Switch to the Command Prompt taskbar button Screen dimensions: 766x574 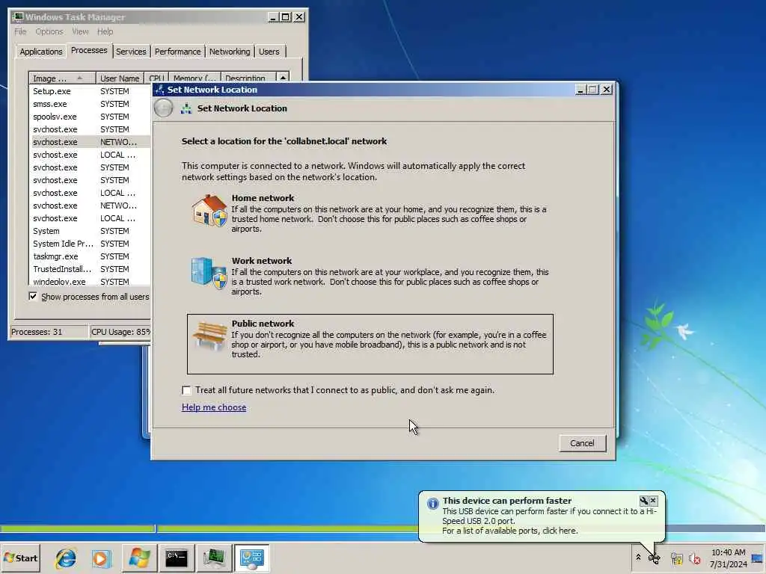click(x=177, y=558)
